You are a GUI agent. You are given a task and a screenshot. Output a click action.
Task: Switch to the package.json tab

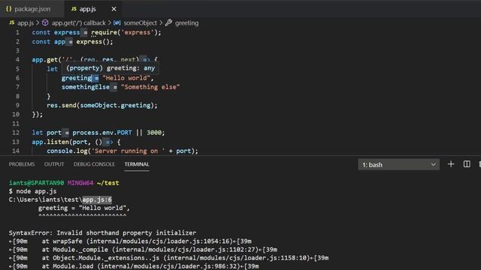click(x=32, y=9)
